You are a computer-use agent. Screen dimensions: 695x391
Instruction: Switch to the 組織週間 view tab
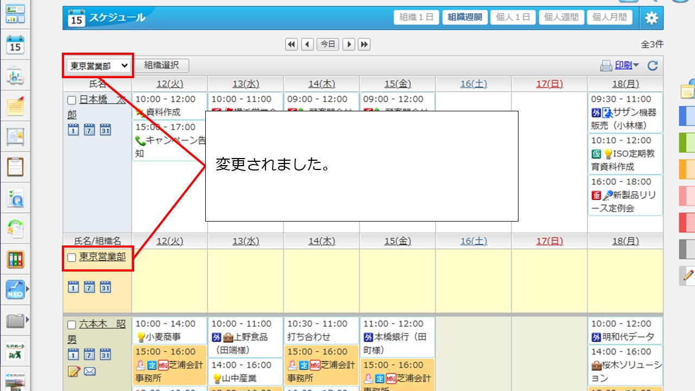[x=465, y=17]
